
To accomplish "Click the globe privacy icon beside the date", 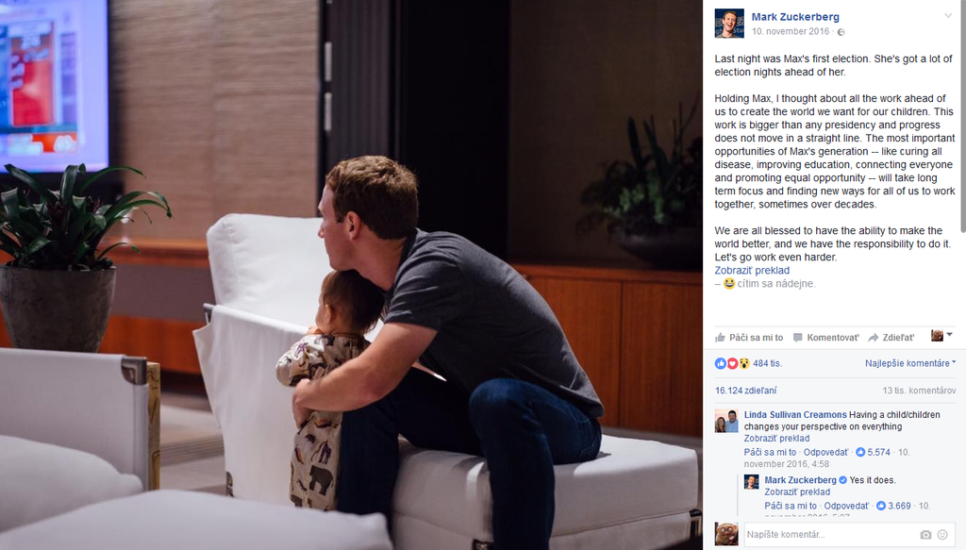I will [841, 32].
